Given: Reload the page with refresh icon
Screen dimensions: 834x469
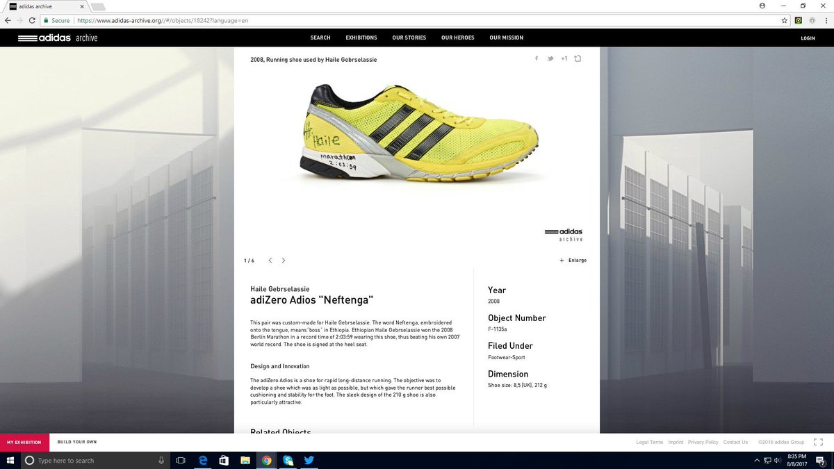Looking at the screenshot, I should pyautogui.click(x=33, y=20).
